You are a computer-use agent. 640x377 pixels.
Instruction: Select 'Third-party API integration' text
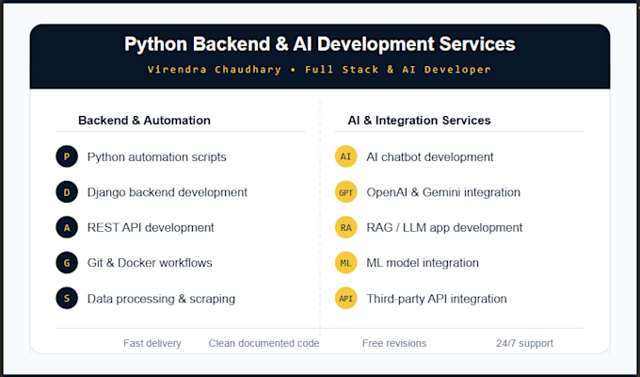point(437,299)
